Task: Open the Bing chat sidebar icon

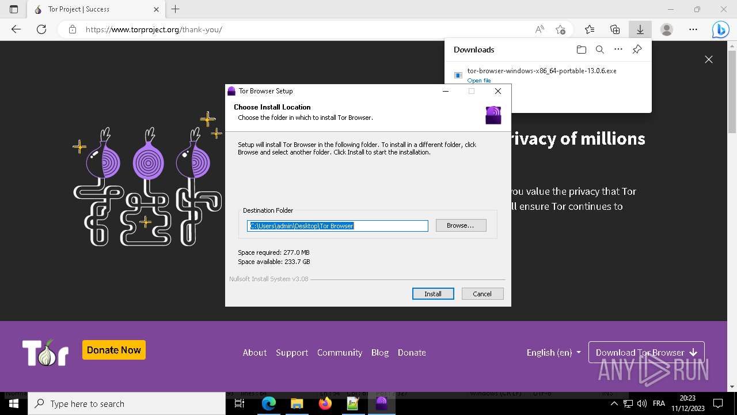Action: (x=720, y=29)
